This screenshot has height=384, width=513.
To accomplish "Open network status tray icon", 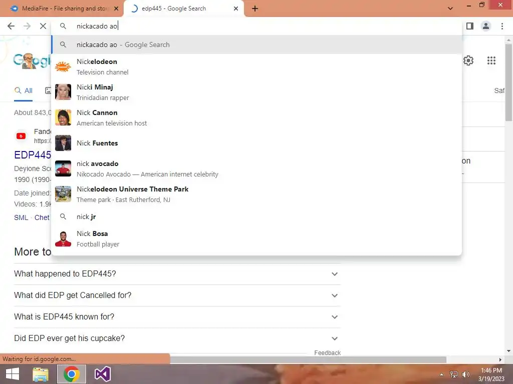I will coord(454,374).
